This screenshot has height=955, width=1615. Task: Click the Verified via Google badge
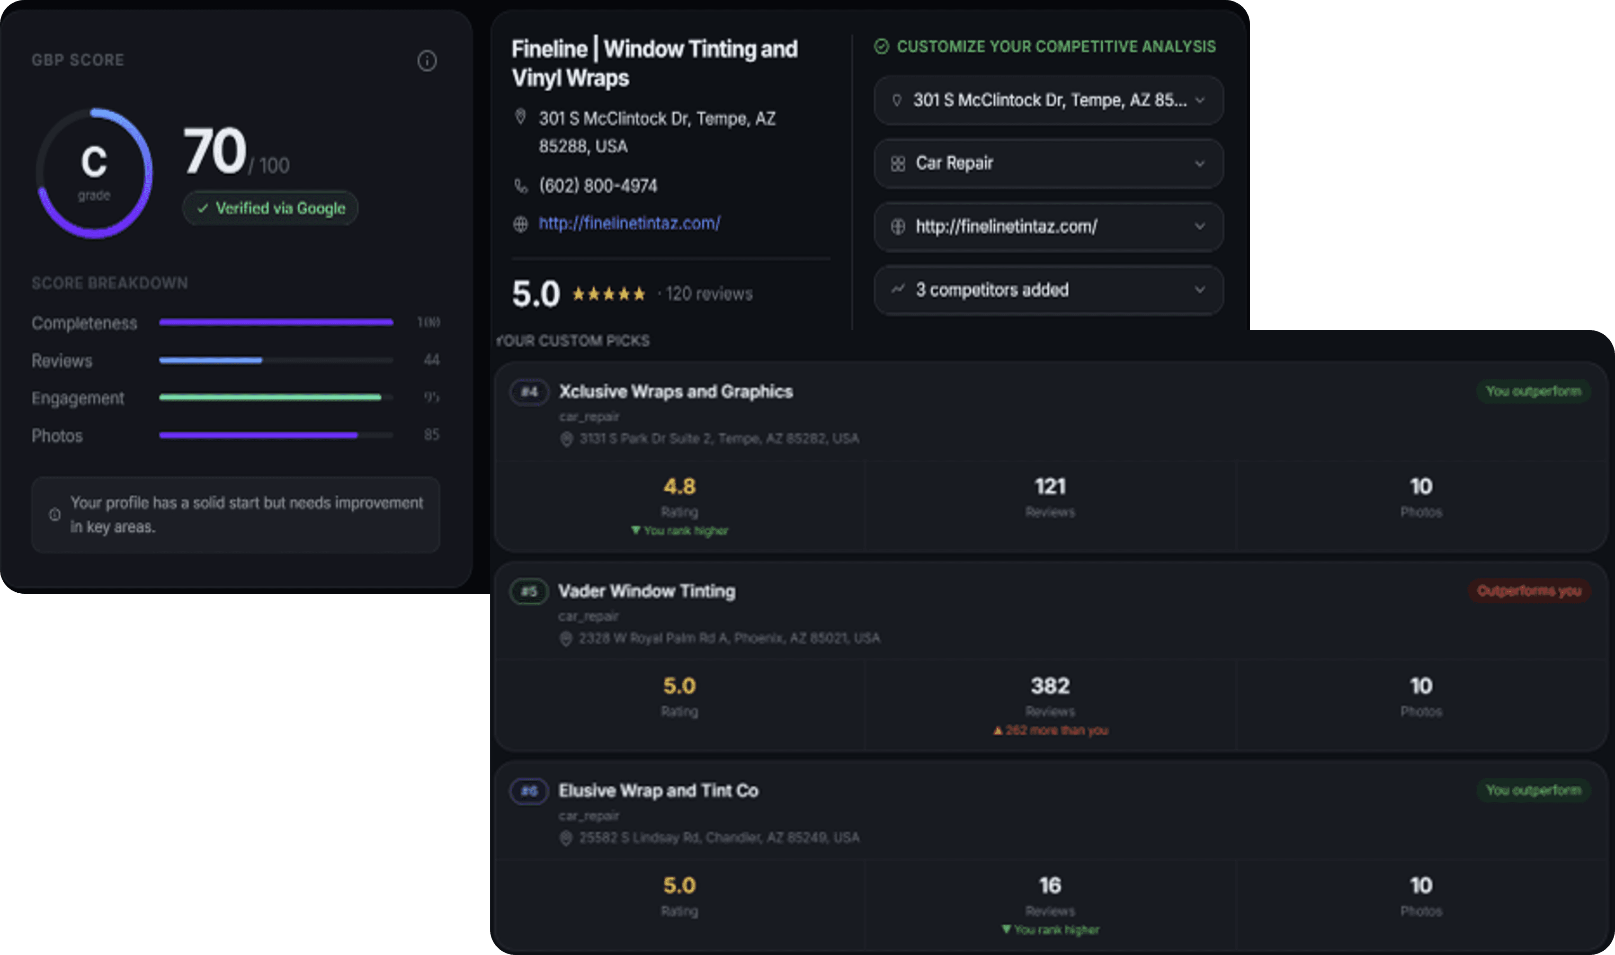[270, 208]
